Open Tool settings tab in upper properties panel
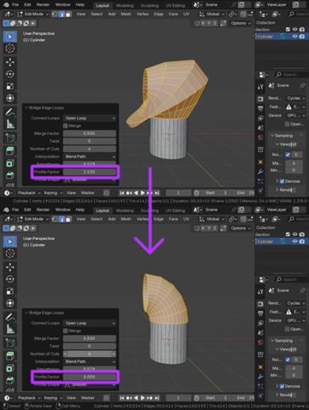The image size is (309, 410). click(x=260, y=86)
